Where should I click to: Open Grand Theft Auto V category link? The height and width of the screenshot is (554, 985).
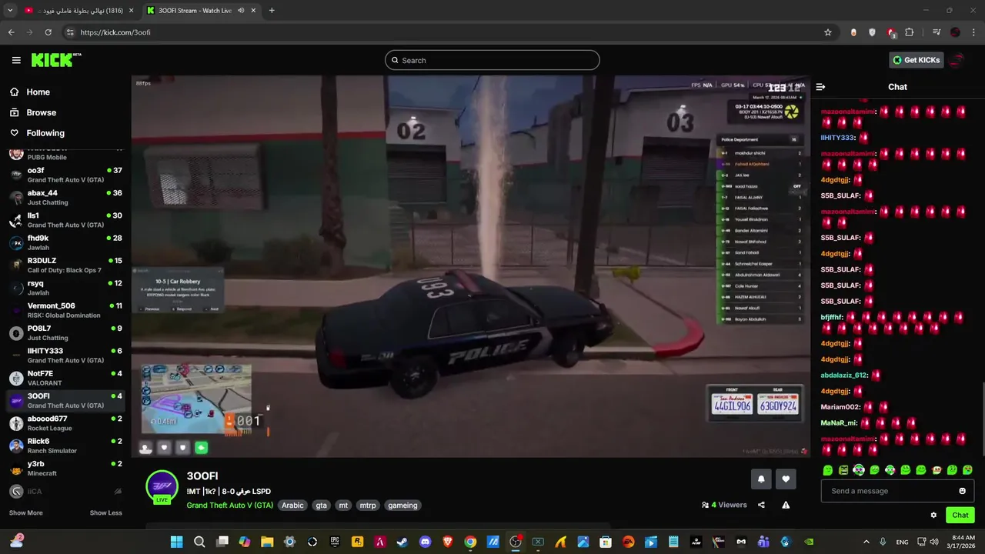pos(229,506)
